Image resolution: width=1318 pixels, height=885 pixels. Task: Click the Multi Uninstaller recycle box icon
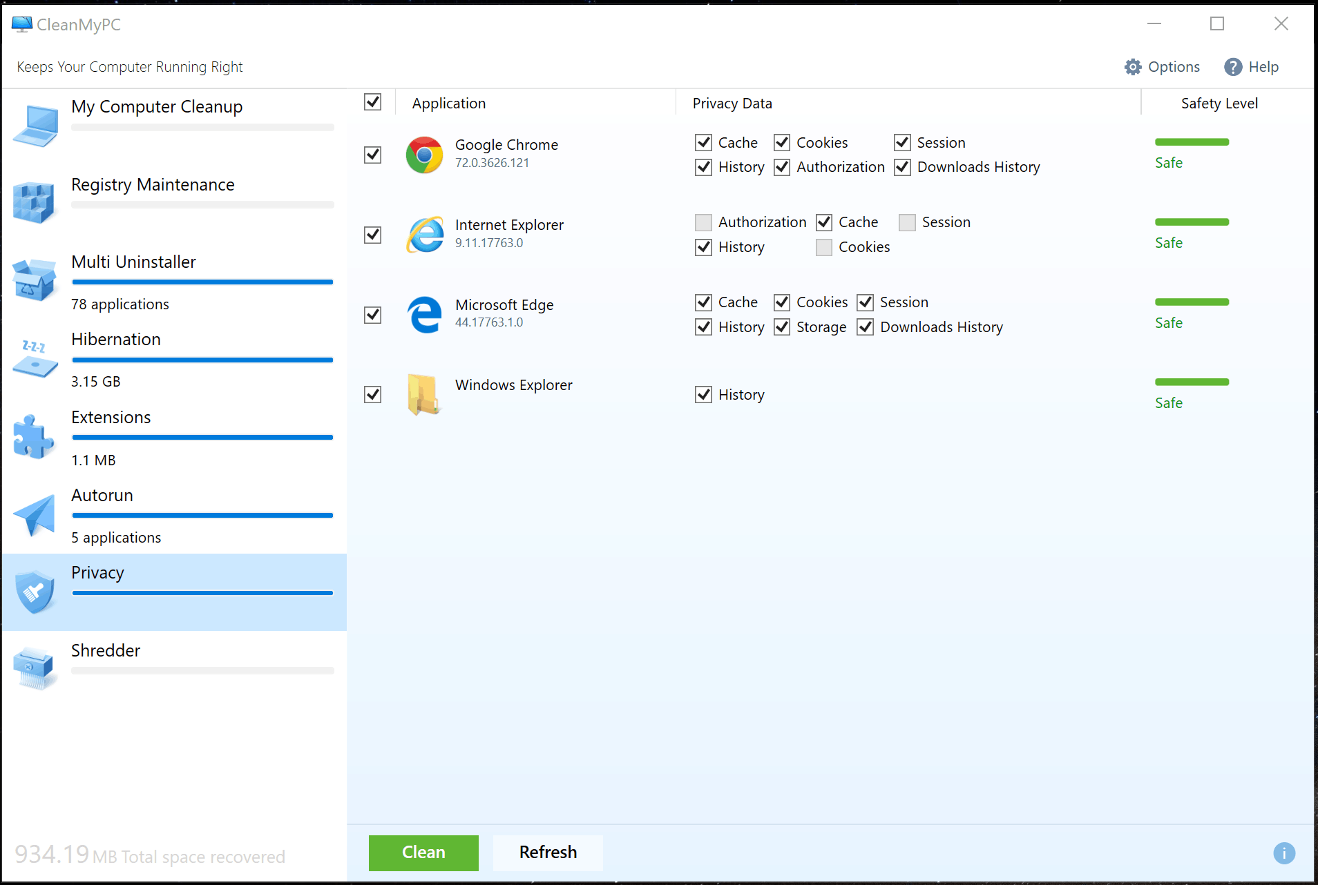(x=34, y=280)
